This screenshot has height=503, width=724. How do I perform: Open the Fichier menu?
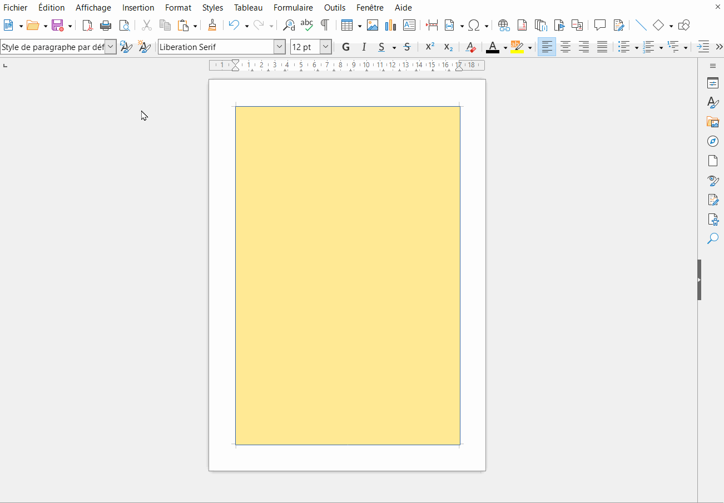click(x=16, y=8)
